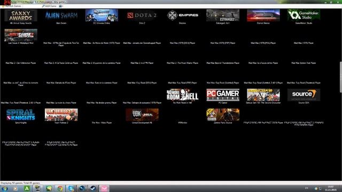Image resolution: width=342 pixels, height=192 pixels.
Task: Select 'Mad Max: Fury Road (Subtitled) Player' entry
Action: (x=223, y=83)
